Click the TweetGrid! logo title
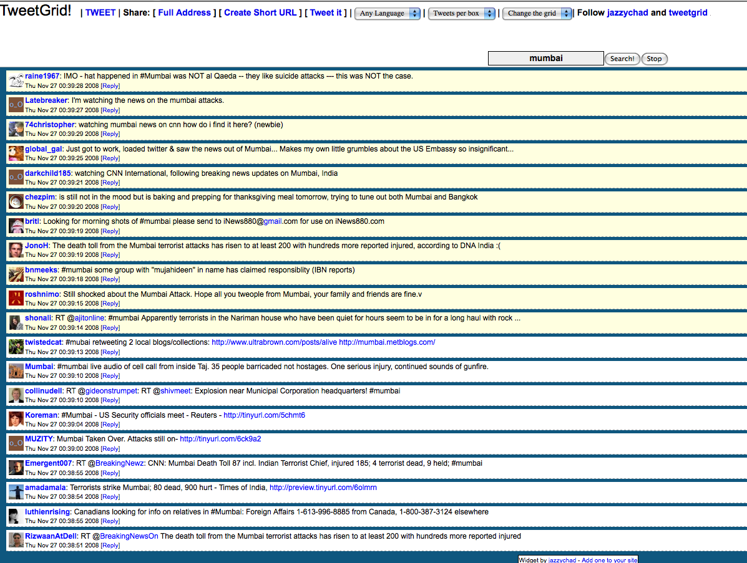Viewport: 747px width, 563px height. 36,11
